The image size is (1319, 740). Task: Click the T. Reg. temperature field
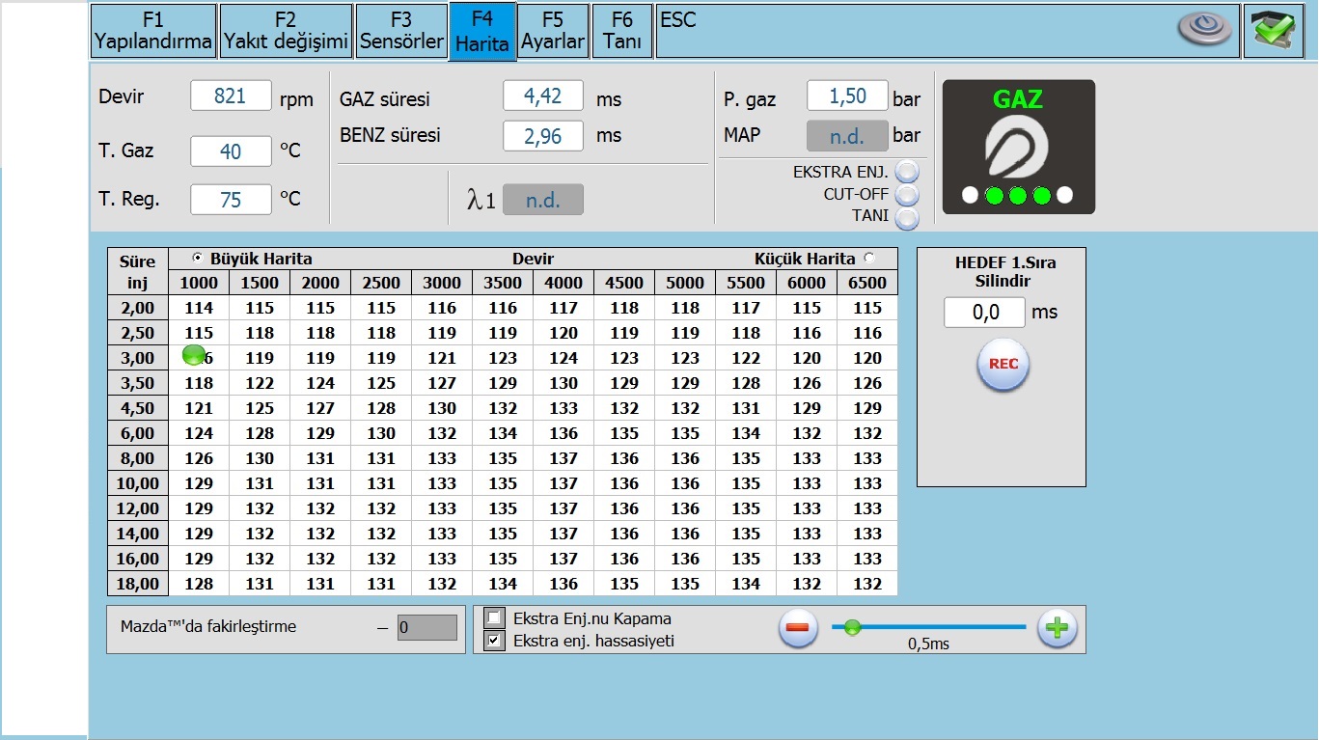pyautogui.click(x=231, y=199)
